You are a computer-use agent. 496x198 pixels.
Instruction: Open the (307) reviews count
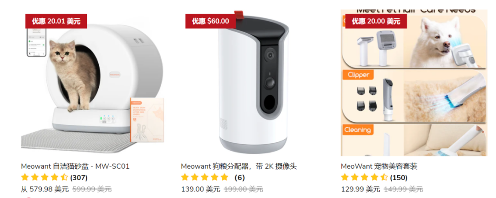(79, 178)
